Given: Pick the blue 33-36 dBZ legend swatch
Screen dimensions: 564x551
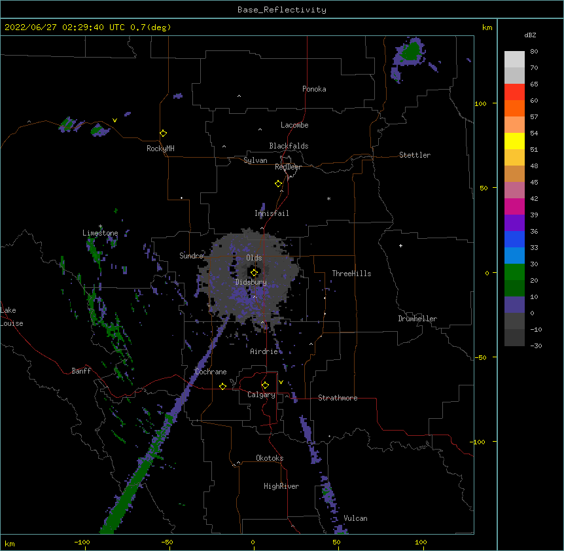Looking at the screenshot, I should pyautogui.click(x=514, y=239).
